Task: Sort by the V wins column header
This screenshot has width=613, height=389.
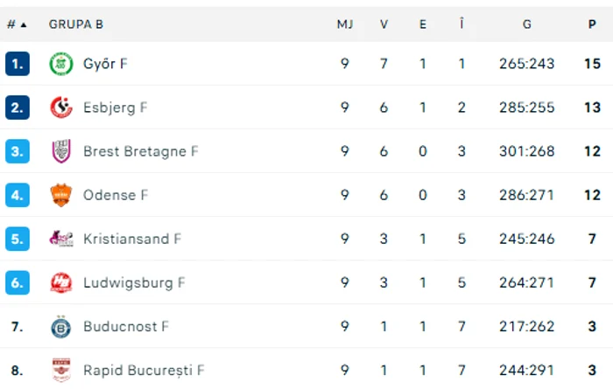Action: tap(384, 24)
